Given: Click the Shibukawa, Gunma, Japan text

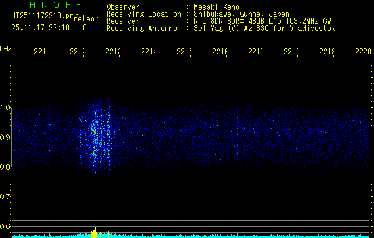Looking at the screenshot, I should 241,14.
